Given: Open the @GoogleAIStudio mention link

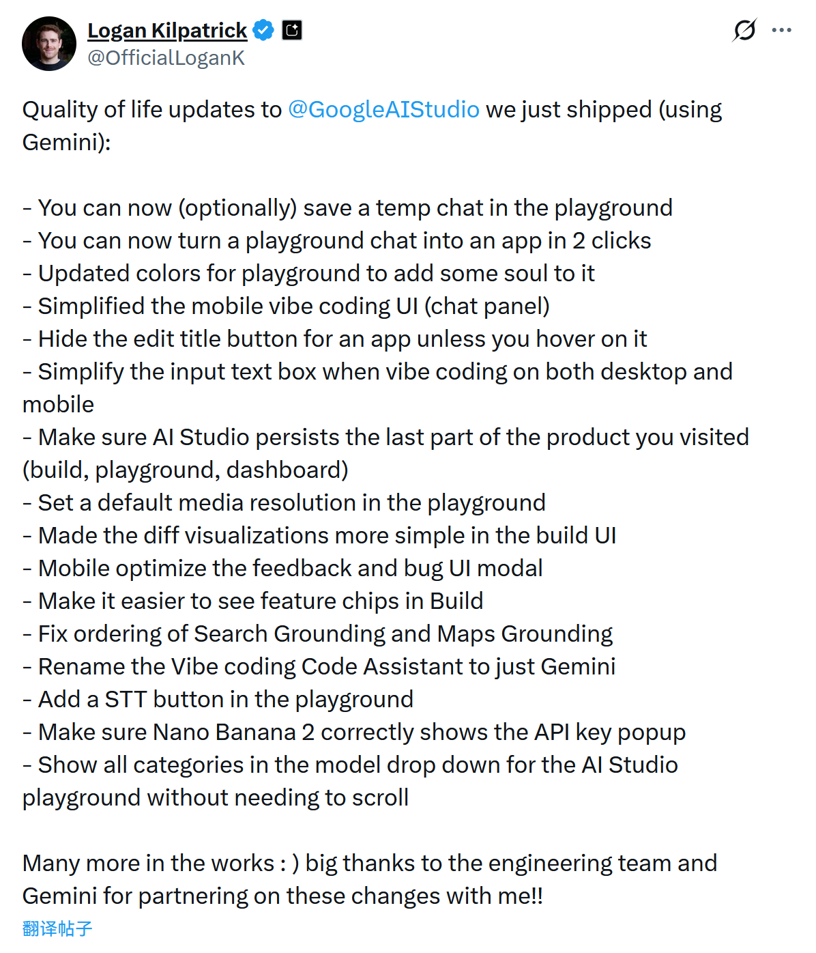Looking at the screenshot, I should tap(383, 110).
